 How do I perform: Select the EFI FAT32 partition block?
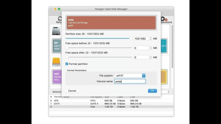(57, 46)
